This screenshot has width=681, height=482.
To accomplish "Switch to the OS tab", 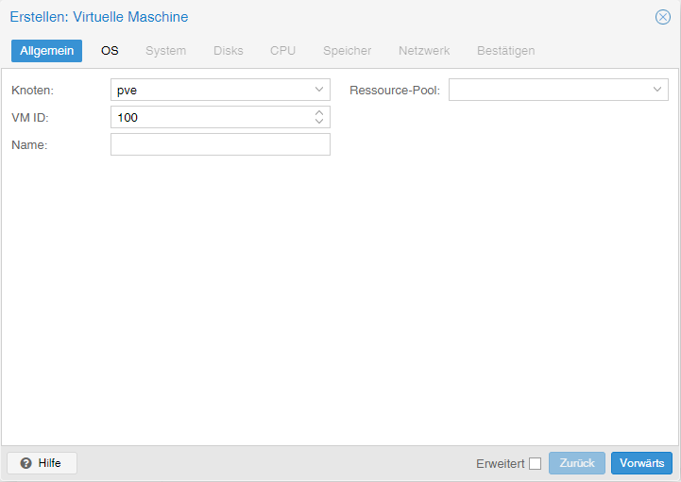I will click(x=110, y=51).
